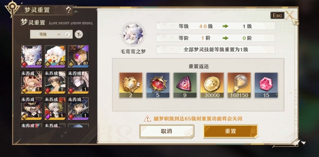
Task: Click the Esc key label button
Action: (277, 15)
